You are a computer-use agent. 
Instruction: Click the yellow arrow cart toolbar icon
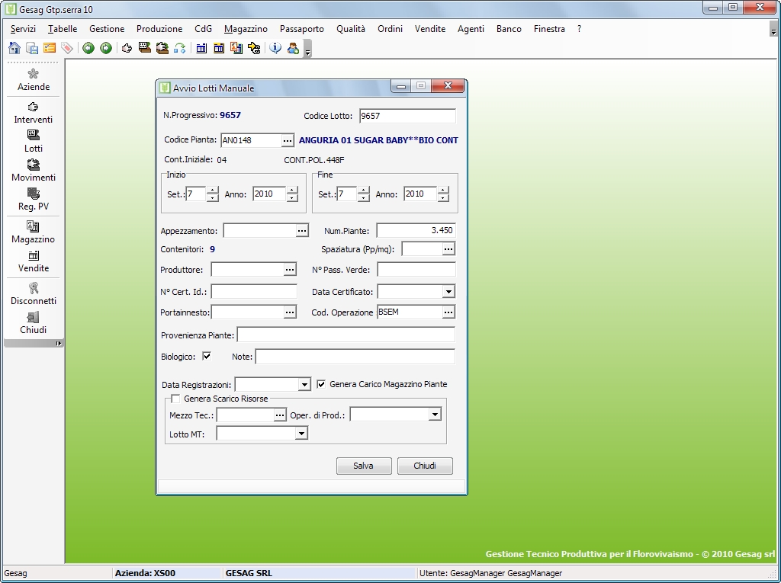click(253, 48)
